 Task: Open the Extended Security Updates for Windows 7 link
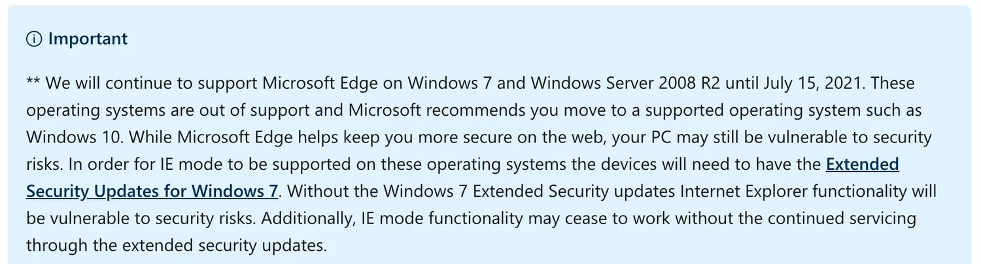point(152,191)
